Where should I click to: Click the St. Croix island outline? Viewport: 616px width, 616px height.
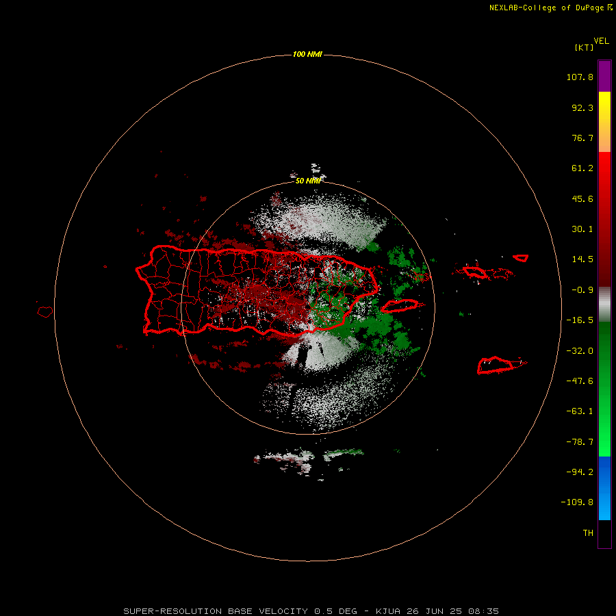497,365
